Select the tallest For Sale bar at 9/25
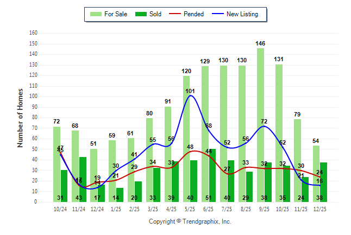This screenshot has width=351, height=235. (261, 125)
